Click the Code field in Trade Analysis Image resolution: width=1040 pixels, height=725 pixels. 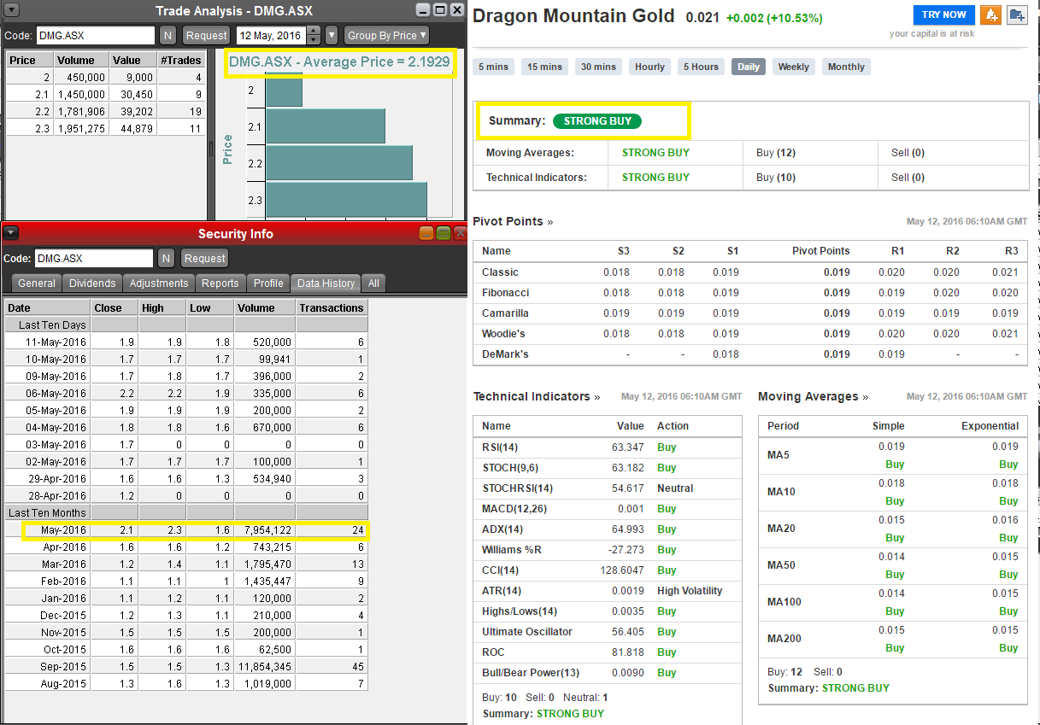(96, 36)
